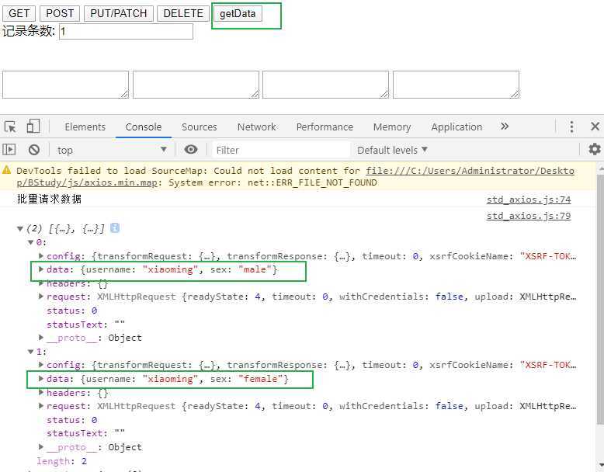The width and height of the screenshot is (604, 472).
Task: Expand request under item 0
Action: pos(41,297)
